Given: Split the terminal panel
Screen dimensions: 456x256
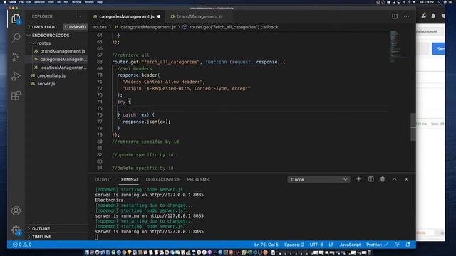Looking at the screenshot, I should [x=371, y=179].
